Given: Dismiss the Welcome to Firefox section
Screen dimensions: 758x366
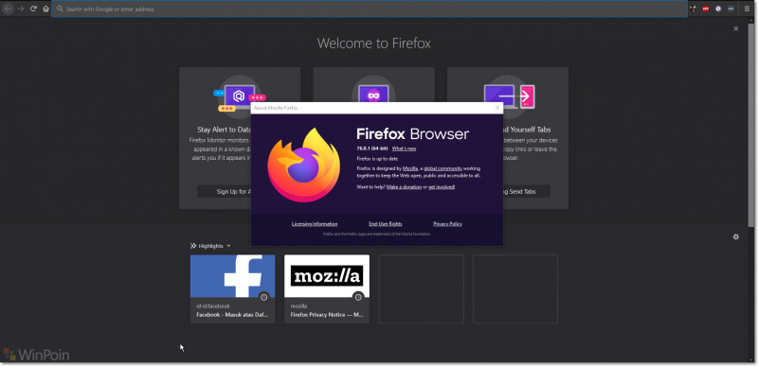Looking at the screenshot, I should click(736, 29).
